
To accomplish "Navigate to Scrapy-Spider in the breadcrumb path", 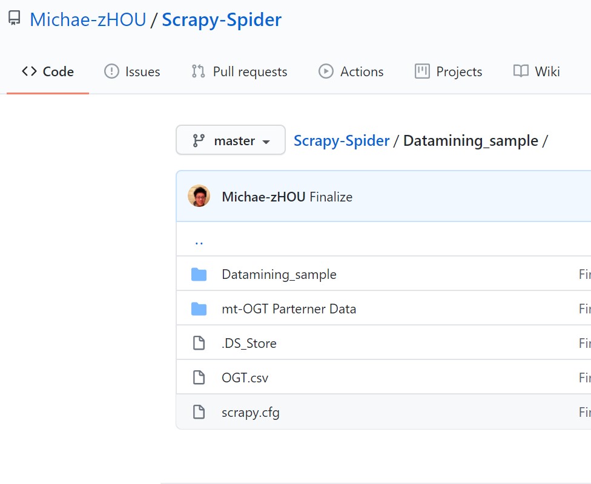I will click(x=342, y=140).
